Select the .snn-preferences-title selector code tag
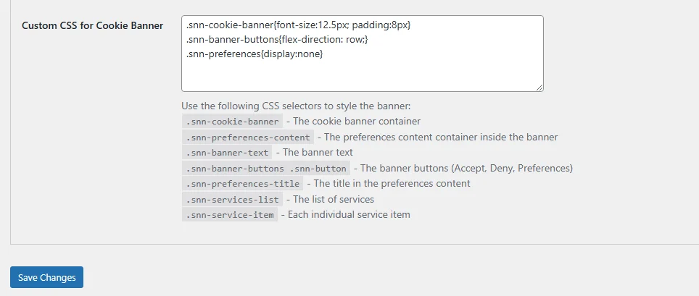The height and width of the screenshot is (296, 699). click(x=242, y=184)
